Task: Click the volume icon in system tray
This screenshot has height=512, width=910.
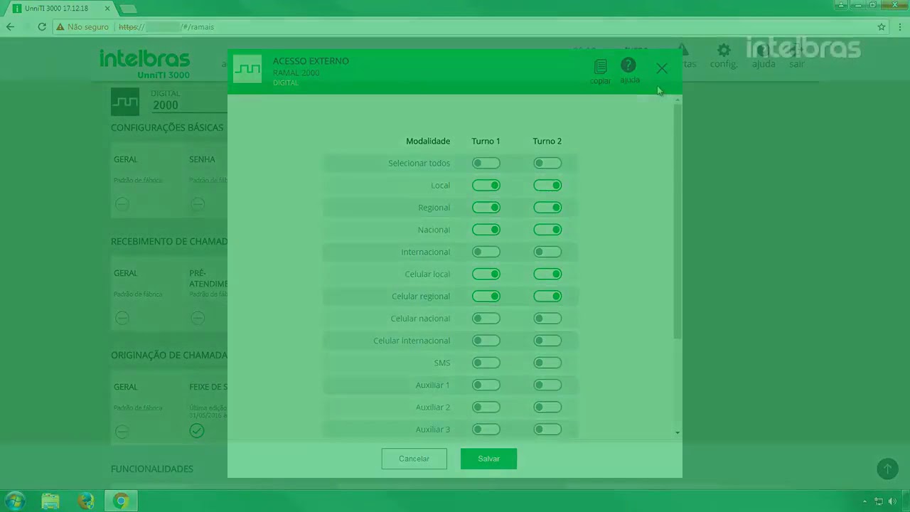Action: [x=892, y=501]
